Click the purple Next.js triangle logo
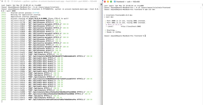203x105 pixels. 106,25
